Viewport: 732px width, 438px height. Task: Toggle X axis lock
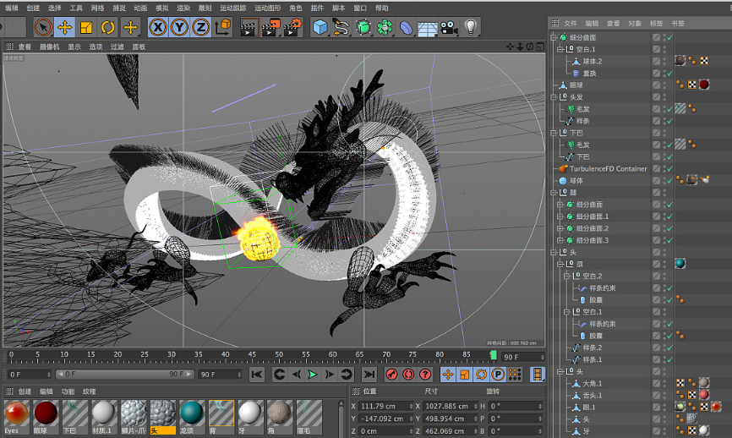[158, 27]
